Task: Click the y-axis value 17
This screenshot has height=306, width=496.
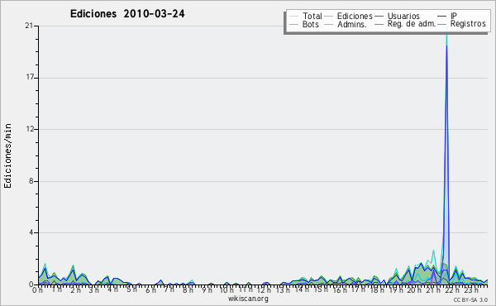Action: 29,77
